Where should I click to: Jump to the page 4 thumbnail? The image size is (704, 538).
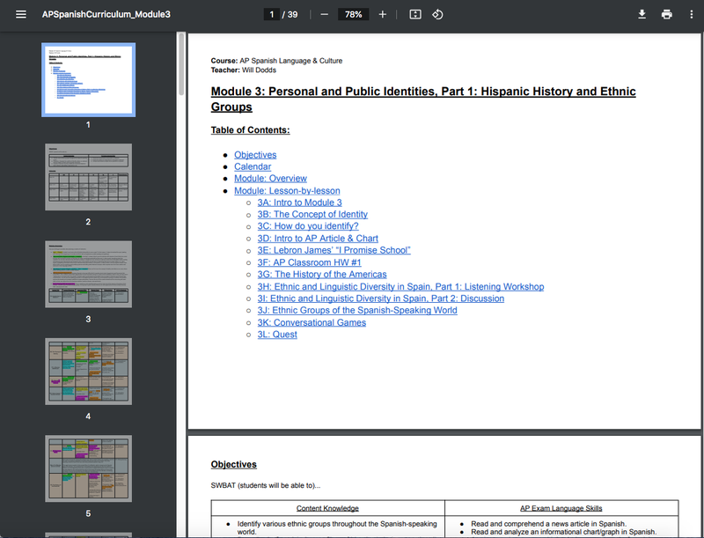(88, 371)
